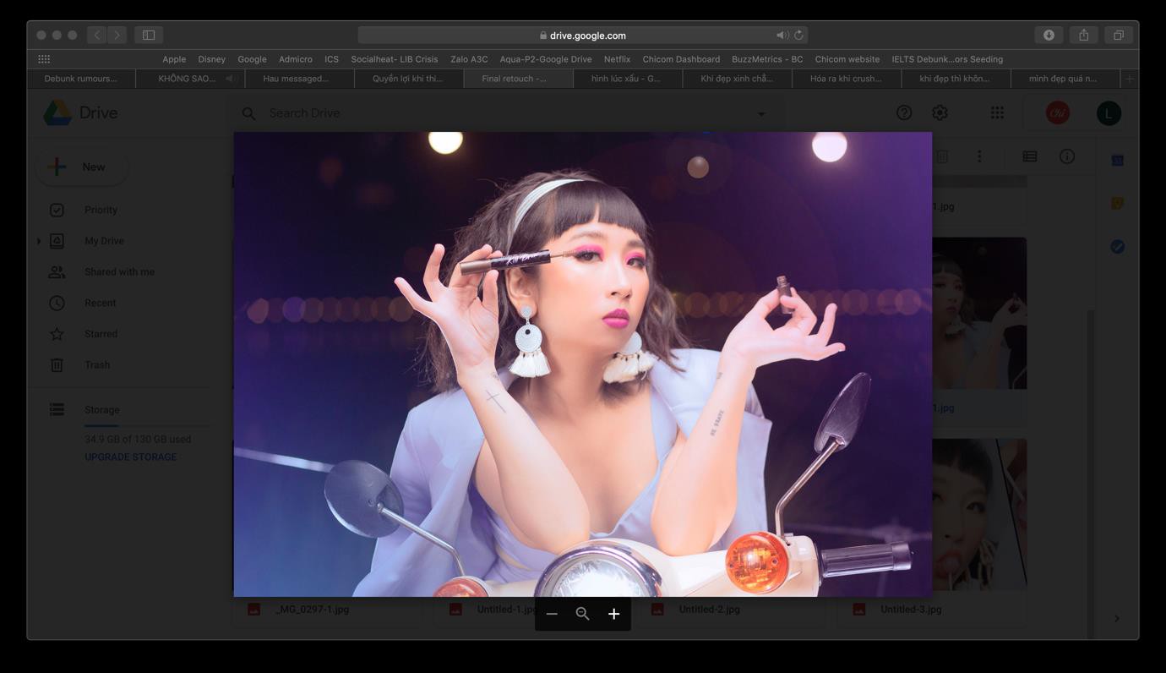Click the storage usage bar

pyautogui.click(x=147, y=425)
